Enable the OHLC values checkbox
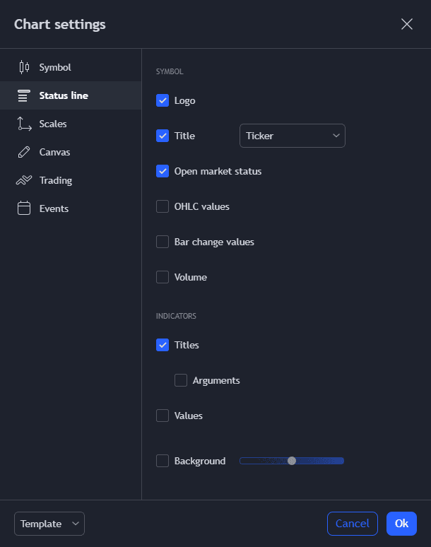 [163, 206]
